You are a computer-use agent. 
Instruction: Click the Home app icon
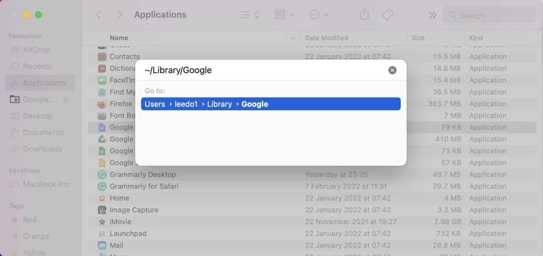(x=102, y=198)
